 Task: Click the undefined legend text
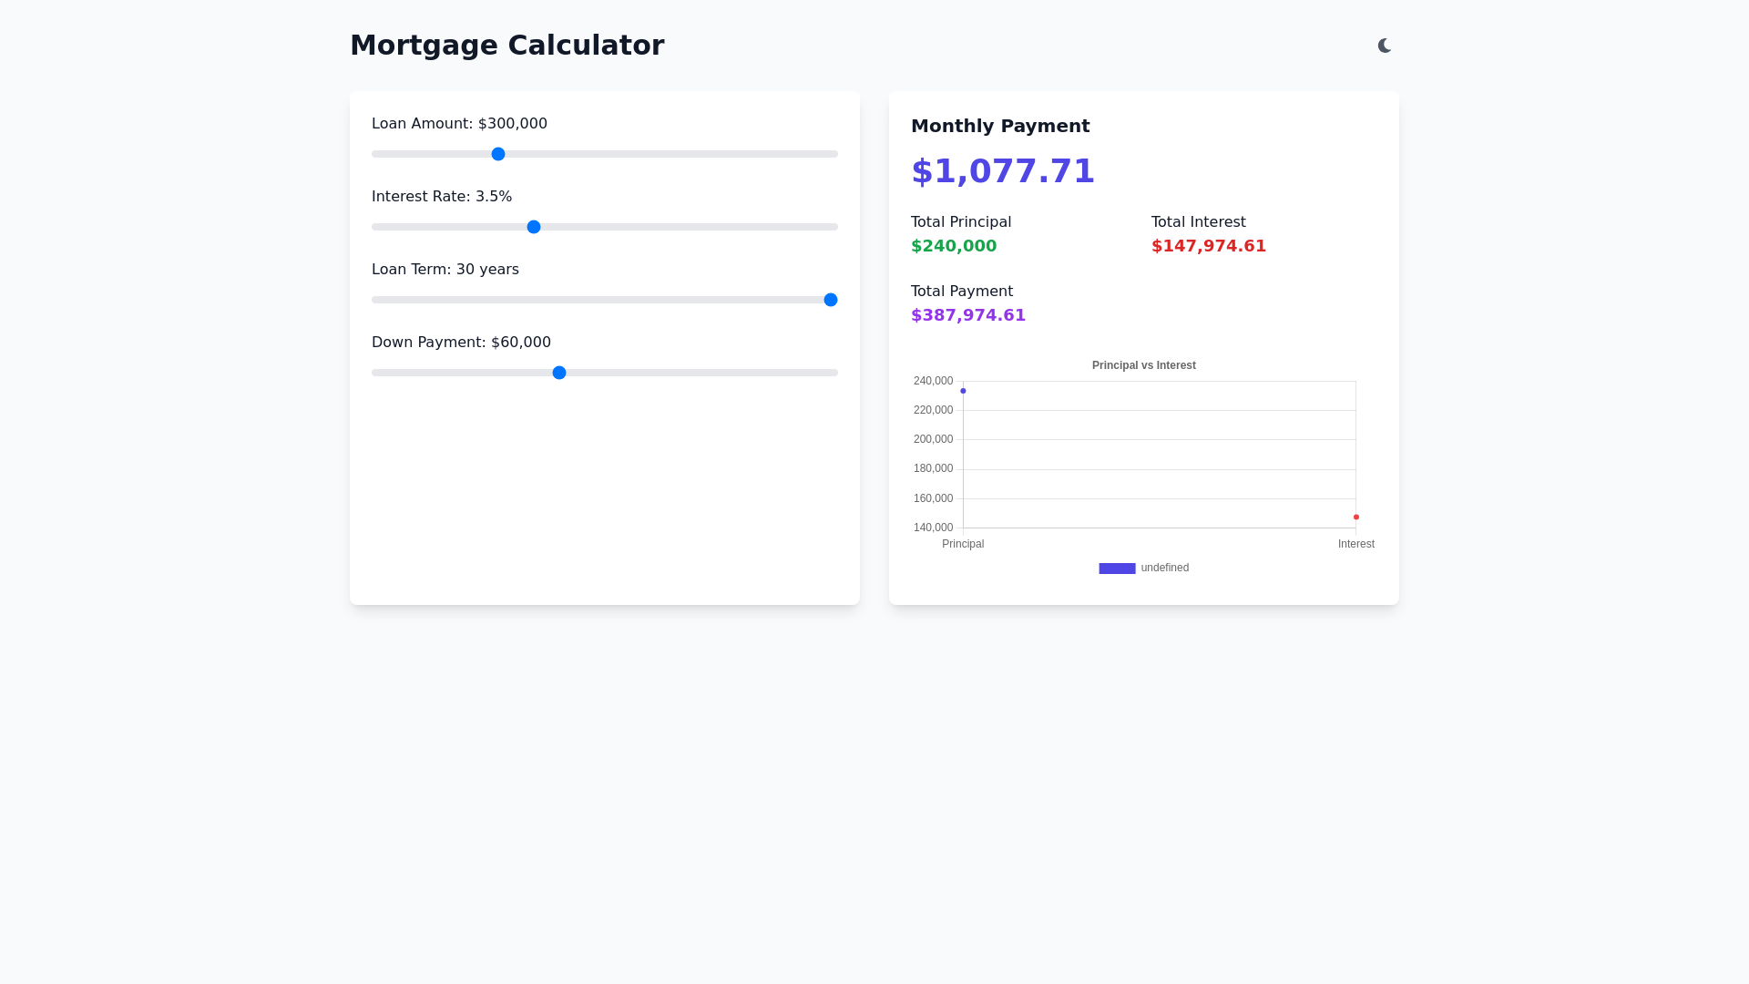pyautogui.click(x=1164, y=568)
